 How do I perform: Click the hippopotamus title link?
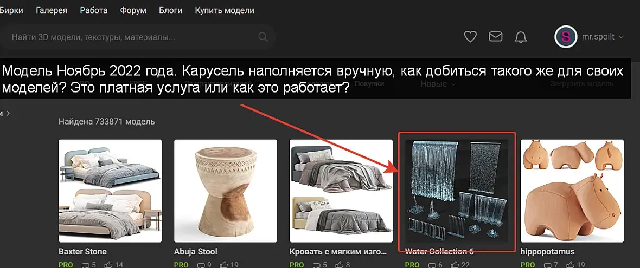[x=547, y=251]
